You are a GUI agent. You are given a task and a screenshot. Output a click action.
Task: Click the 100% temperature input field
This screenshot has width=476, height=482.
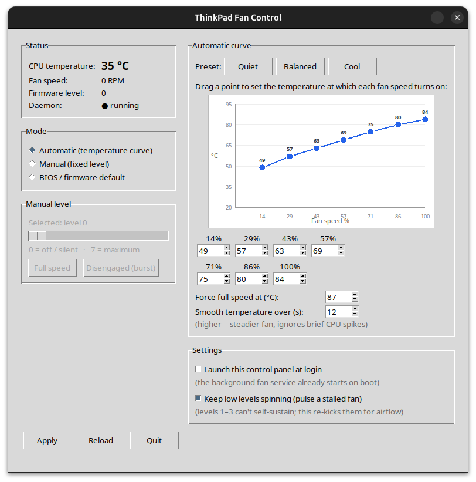(286, 279)
